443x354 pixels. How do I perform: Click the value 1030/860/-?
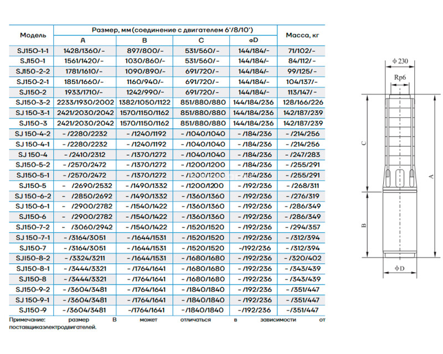(145, 61)
